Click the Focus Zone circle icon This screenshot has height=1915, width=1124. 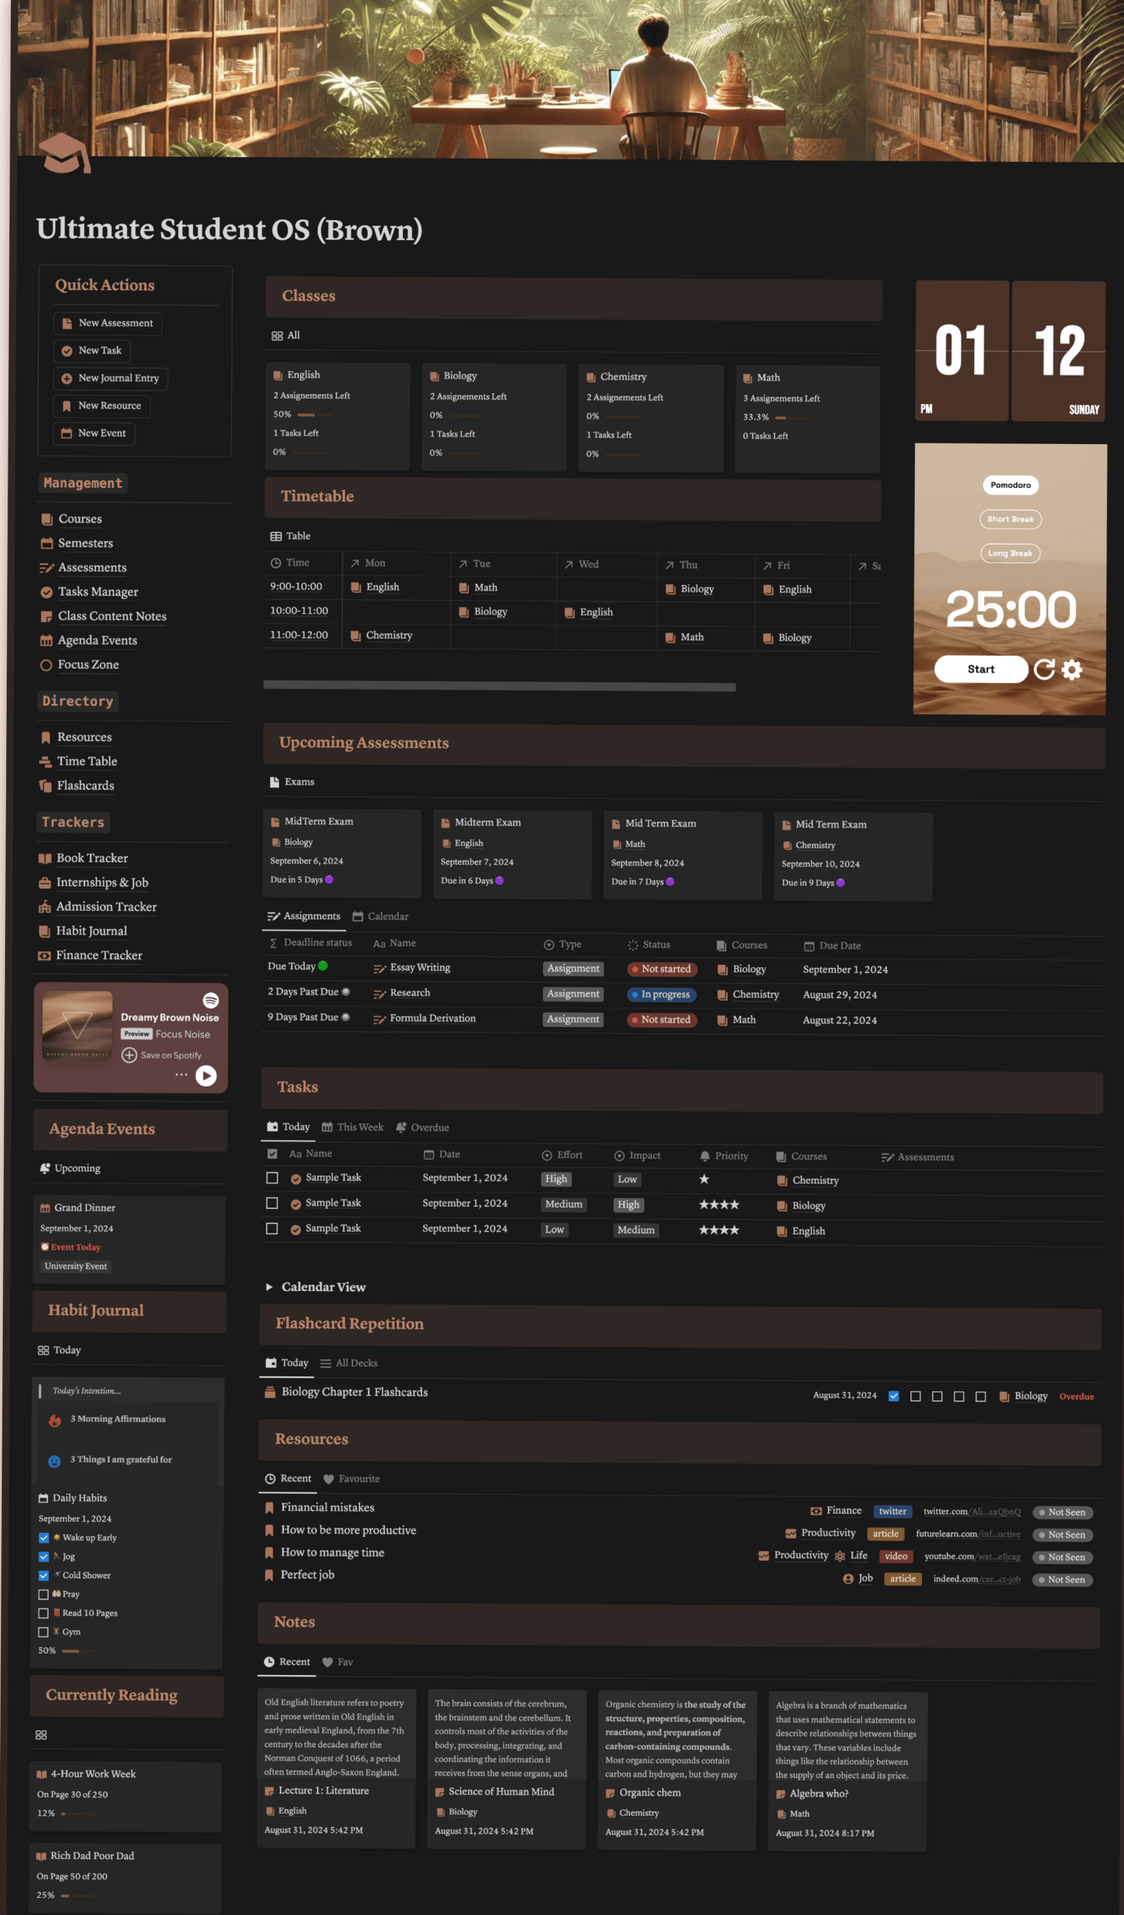[x=46, y=665]
